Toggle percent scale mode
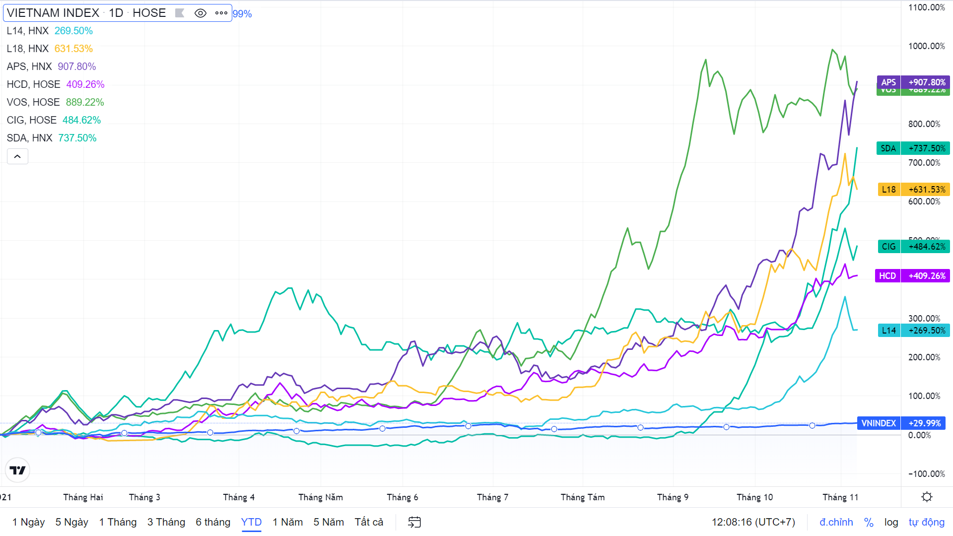 click(x=869, y=522)
